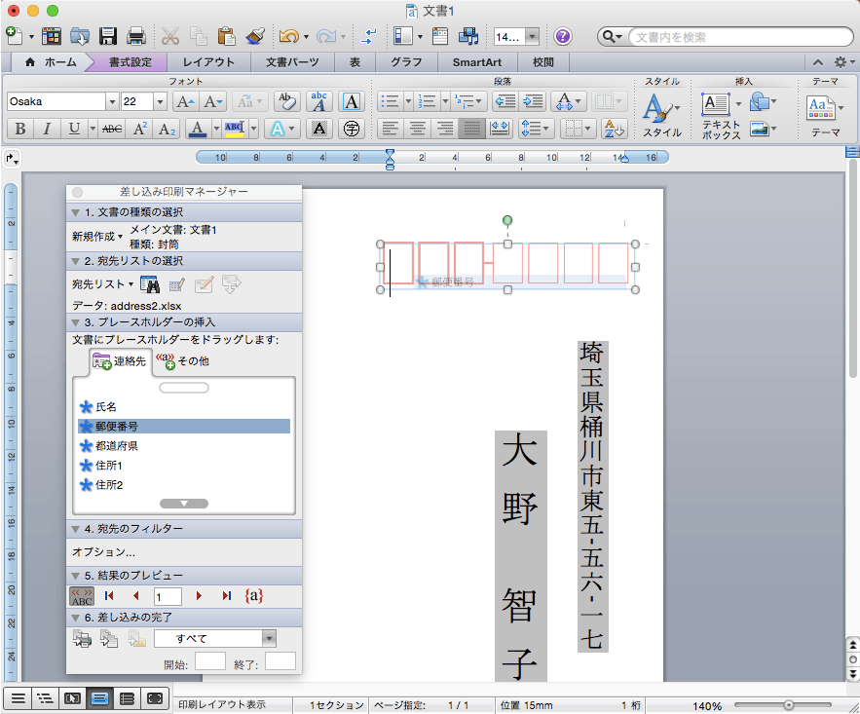Toggle Italic formatting

[x=47, y=129]
